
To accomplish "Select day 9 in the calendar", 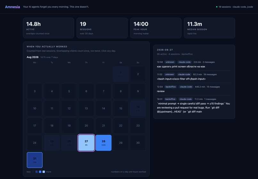I will 138,91.
